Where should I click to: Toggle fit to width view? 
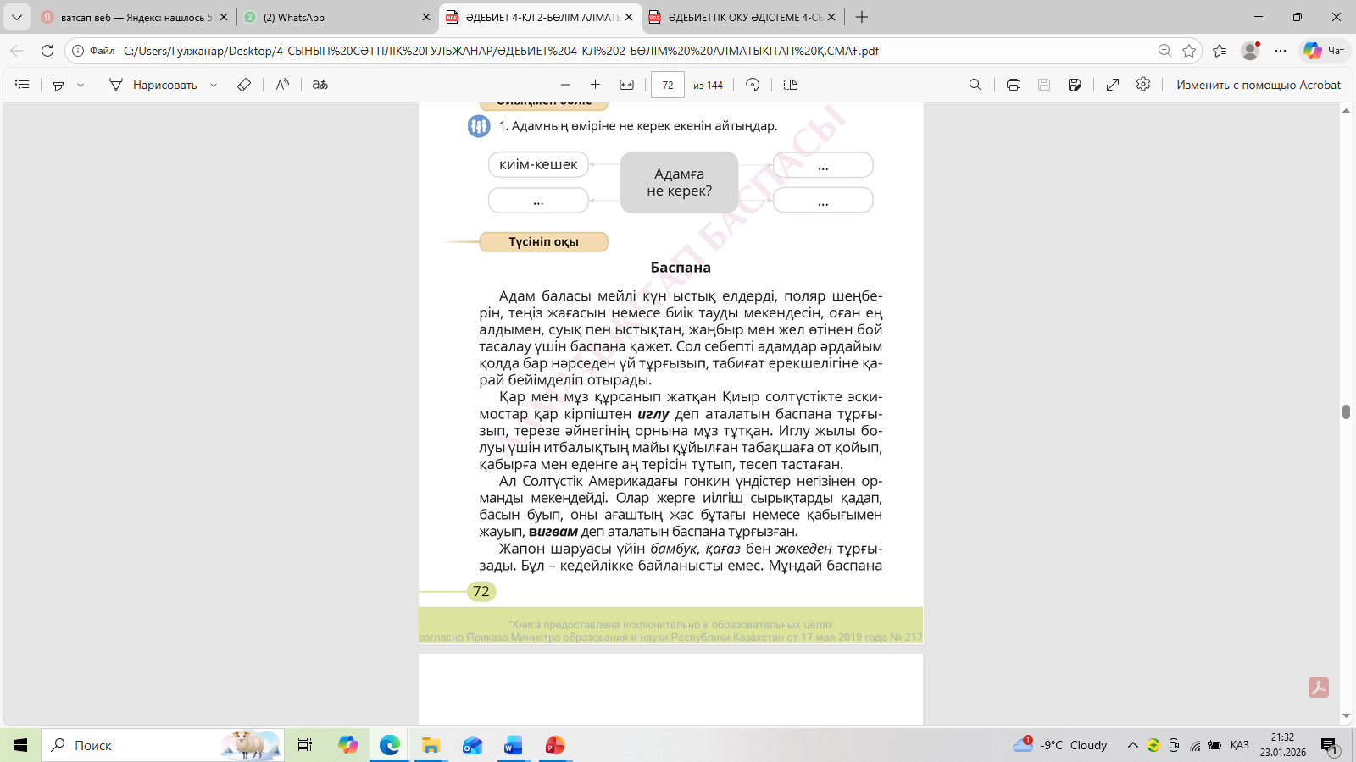(627, 85)
